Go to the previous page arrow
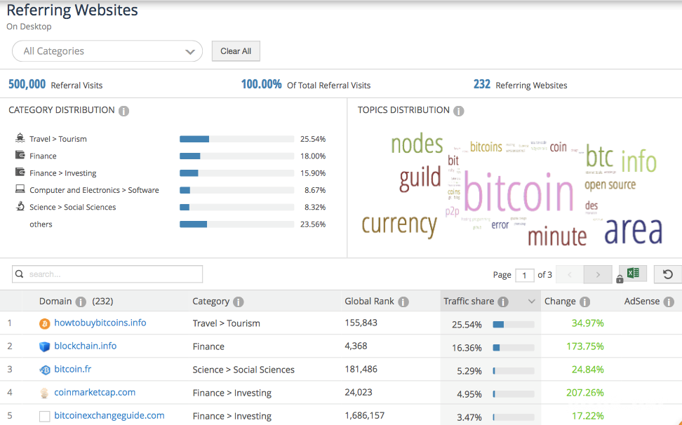 (x=569, y=275)
